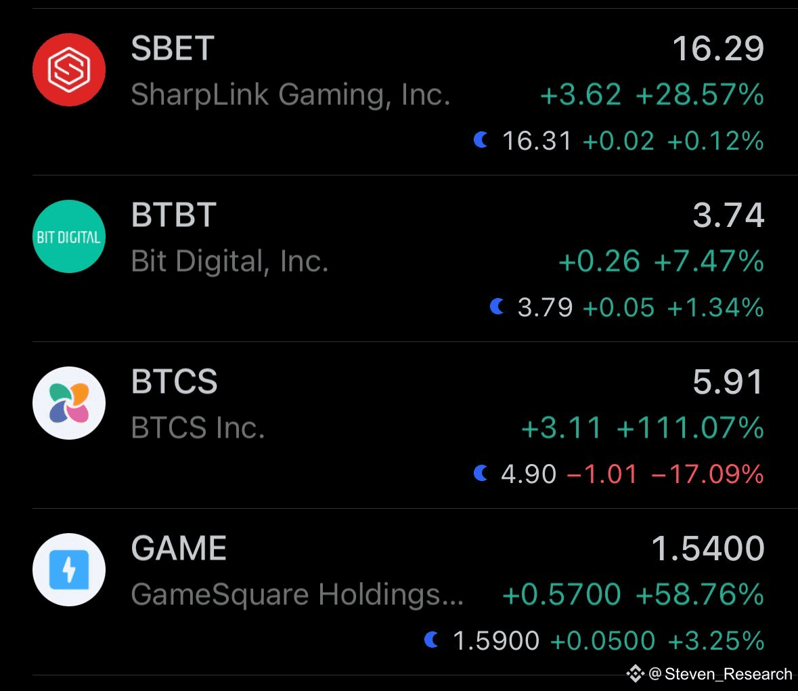Screen dimensions: 798x691
Task: Open the BTCS ticker symbol
Action: (174, 382)
